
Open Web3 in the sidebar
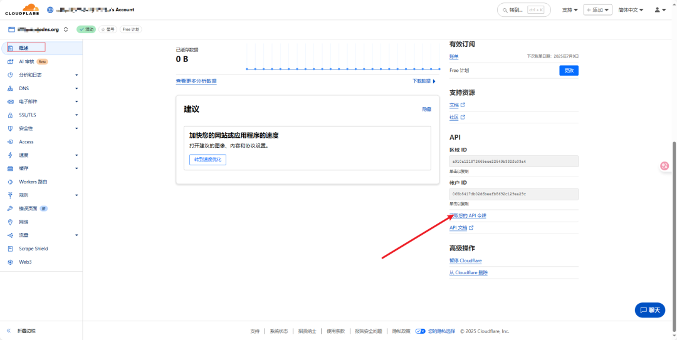point(42,262)
